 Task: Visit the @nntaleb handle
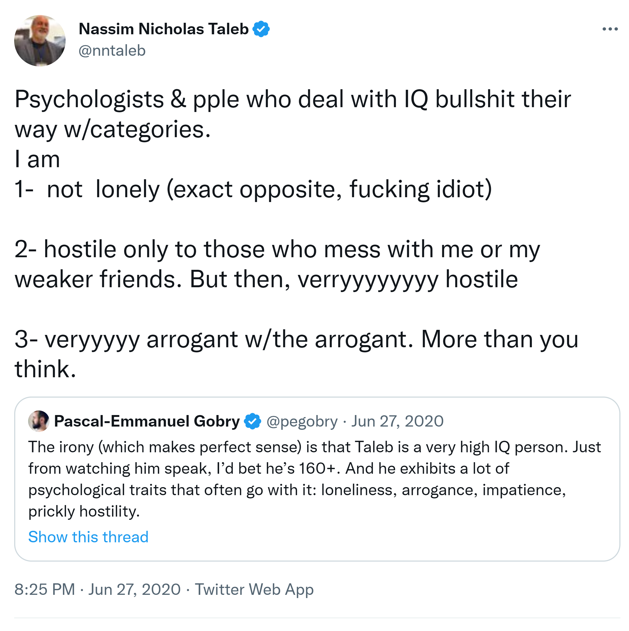[112, 51]
